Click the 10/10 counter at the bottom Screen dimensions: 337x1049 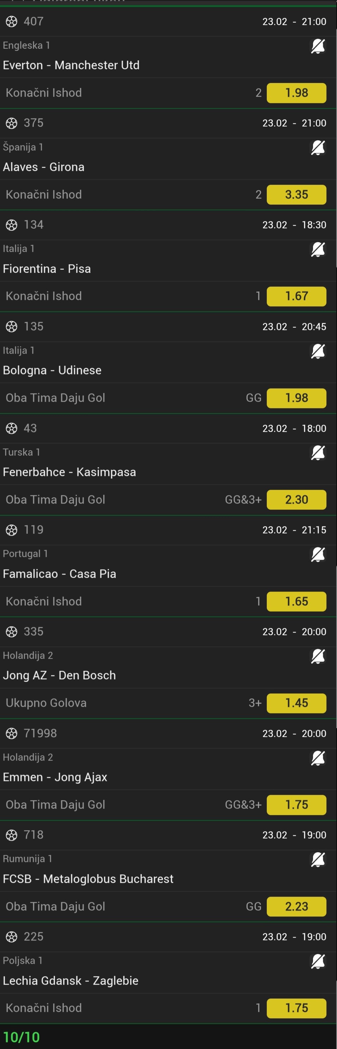[22, 1037]
